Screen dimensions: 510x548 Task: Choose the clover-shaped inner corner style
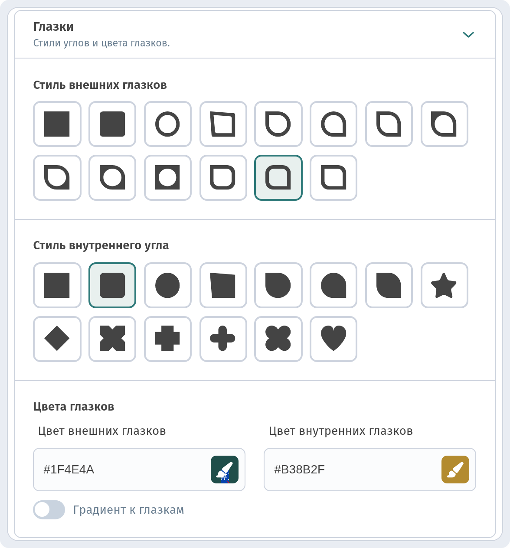point(278,339)
